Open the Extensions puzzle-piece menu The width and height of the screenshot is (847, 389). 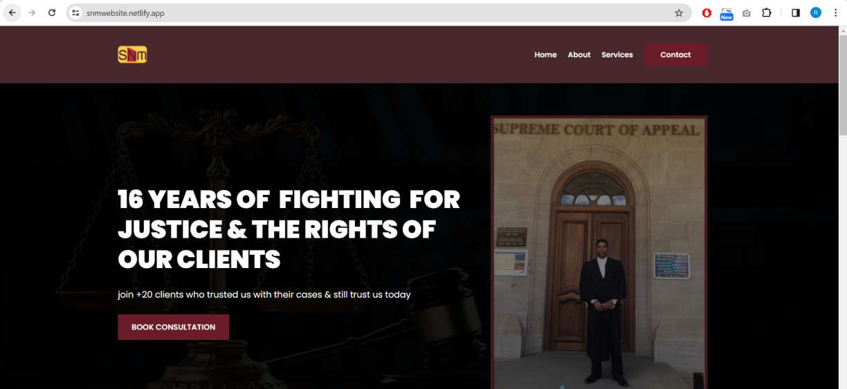767,12
